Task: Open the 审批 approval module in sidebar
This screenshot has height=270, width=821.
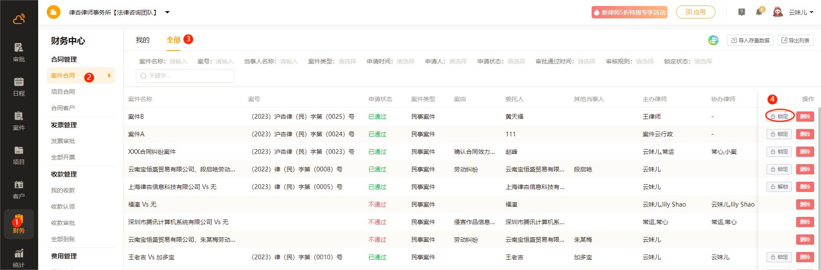Action: [x=19, y=52]
